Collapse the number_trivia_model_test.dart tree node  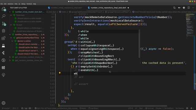click(x=10, y=12)
